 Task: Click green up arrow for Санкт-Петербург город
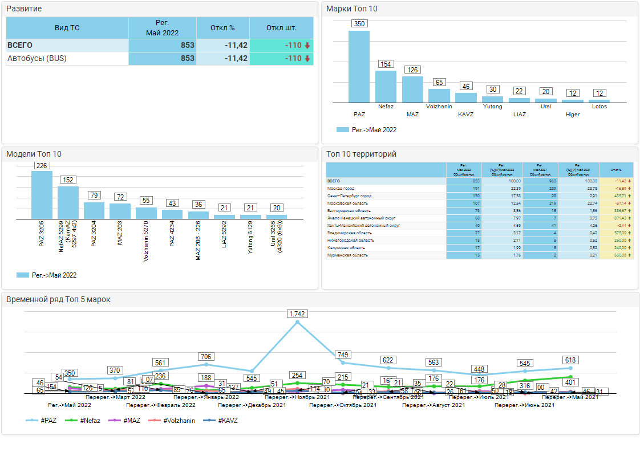tap(629, 196)
